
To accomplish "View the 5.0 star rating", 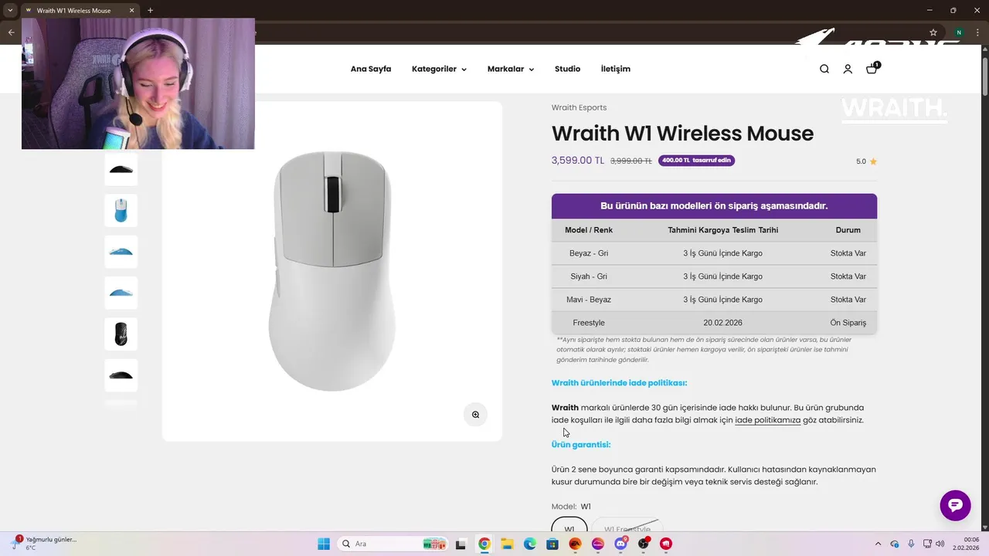I will [x=866, y=161].
